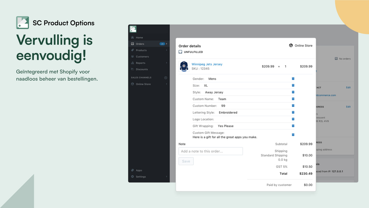
Task: Delete the Gift Wrapping option row
Action: [293, 126]
